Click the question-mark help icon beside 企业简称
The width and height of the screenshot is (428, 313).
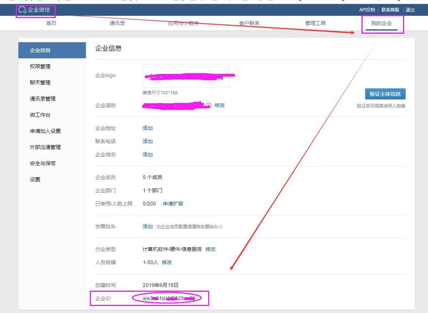(x=208, y=105)
